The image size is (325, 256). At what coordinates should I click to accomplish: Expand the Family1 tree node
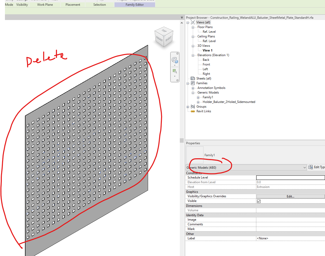point(198,97)
